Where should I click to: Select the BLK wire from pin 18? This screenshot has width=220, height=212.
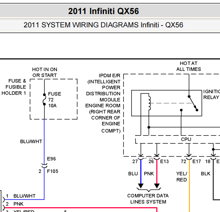(x=213, y=179)
